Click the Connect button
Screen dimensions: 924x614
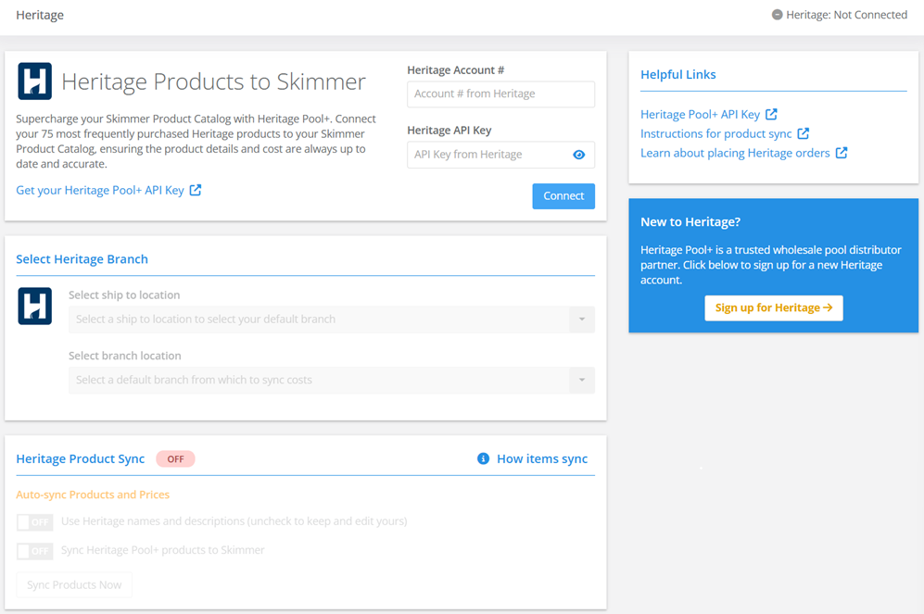point(563,196)
